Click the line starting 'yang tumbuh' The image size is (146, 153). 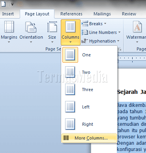click(x=131, y=118)
